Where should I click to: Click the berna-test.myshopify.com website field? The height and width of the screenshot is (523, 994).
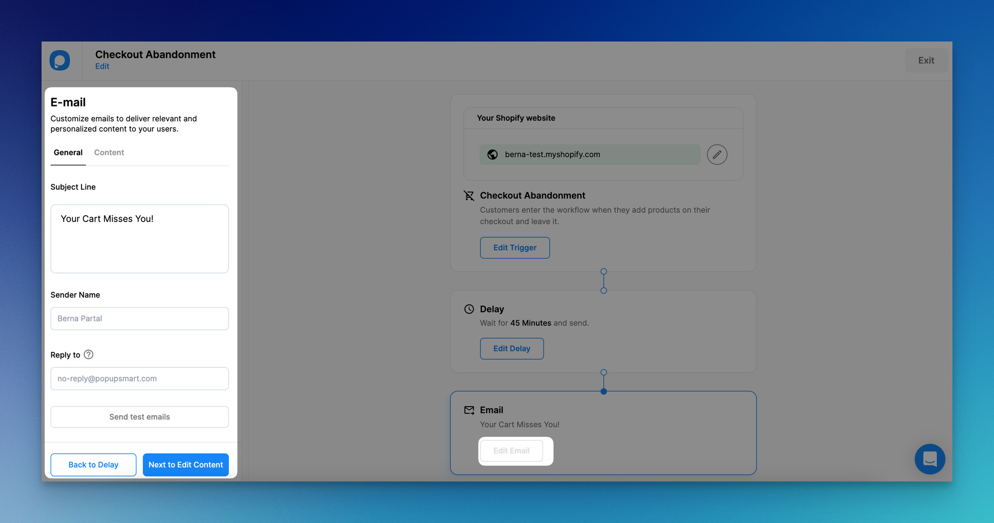[590, 155]
